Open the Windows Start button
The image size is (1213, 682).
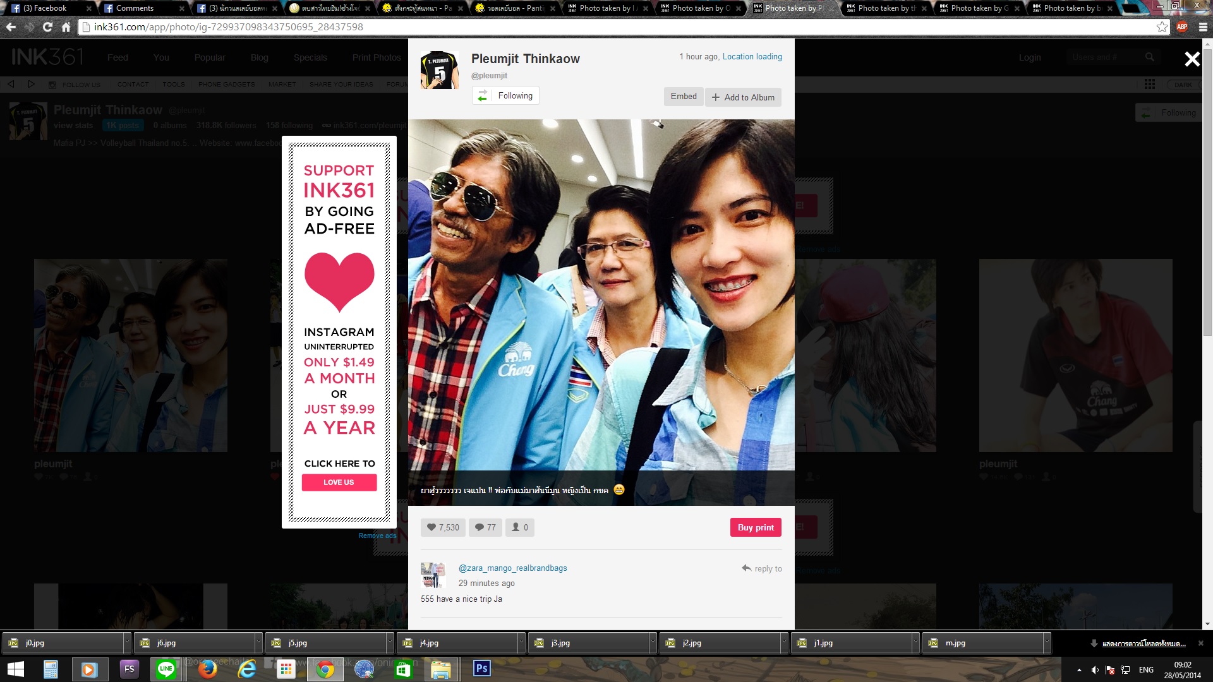(15, 669)
